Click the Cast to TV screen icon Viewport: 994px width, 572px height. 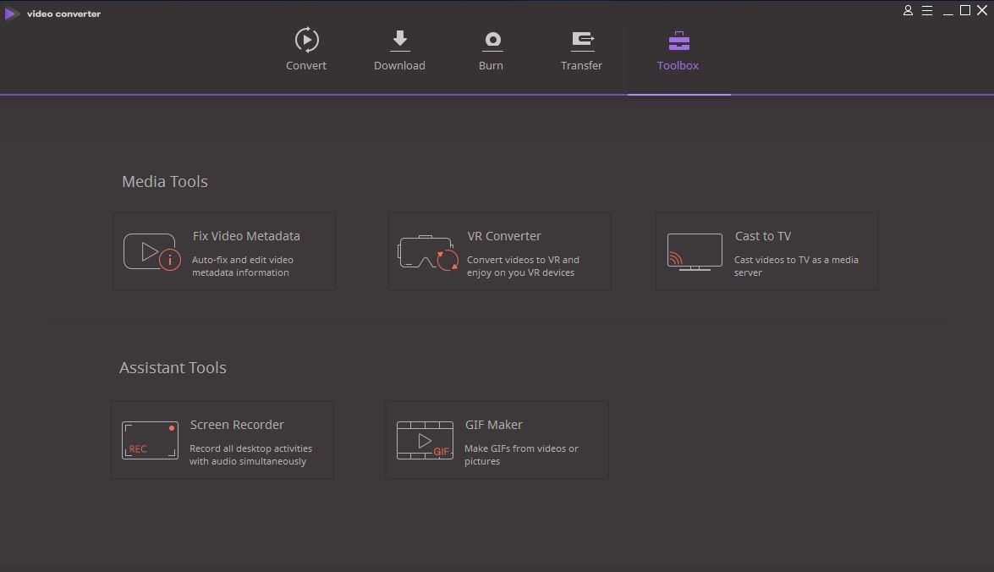[x=695, y=252]
